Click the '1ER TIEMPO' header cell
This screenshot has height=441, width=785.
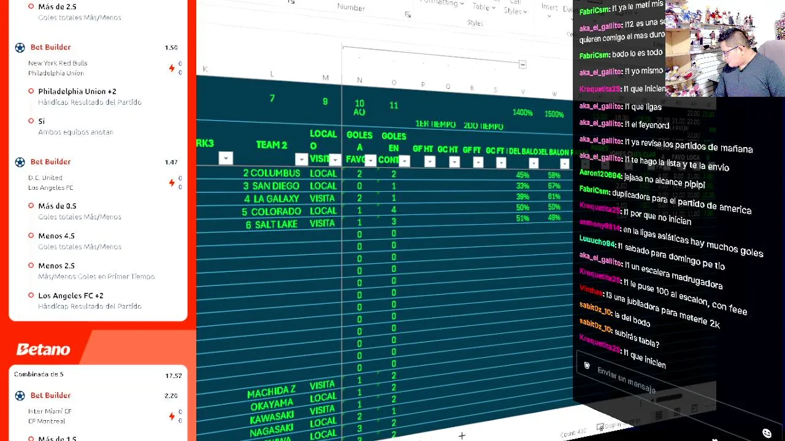point(435,124)
